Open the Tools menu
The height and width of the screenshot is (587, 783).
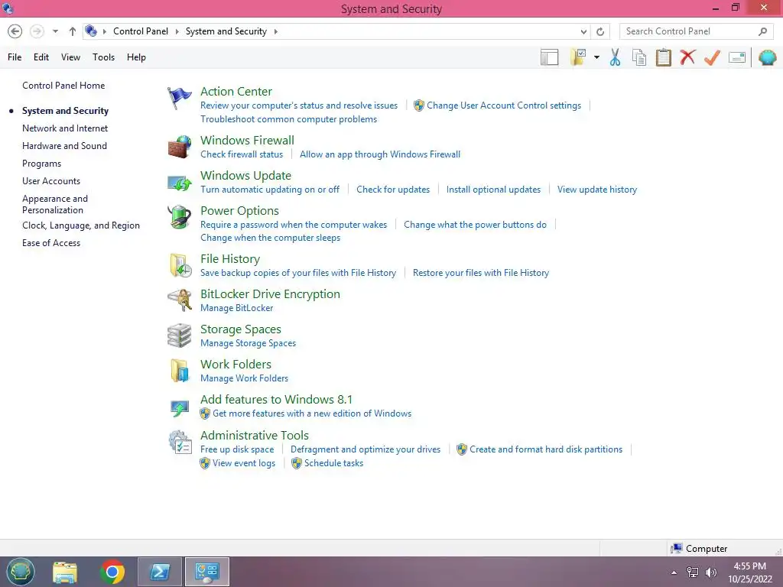click(103, 57)
